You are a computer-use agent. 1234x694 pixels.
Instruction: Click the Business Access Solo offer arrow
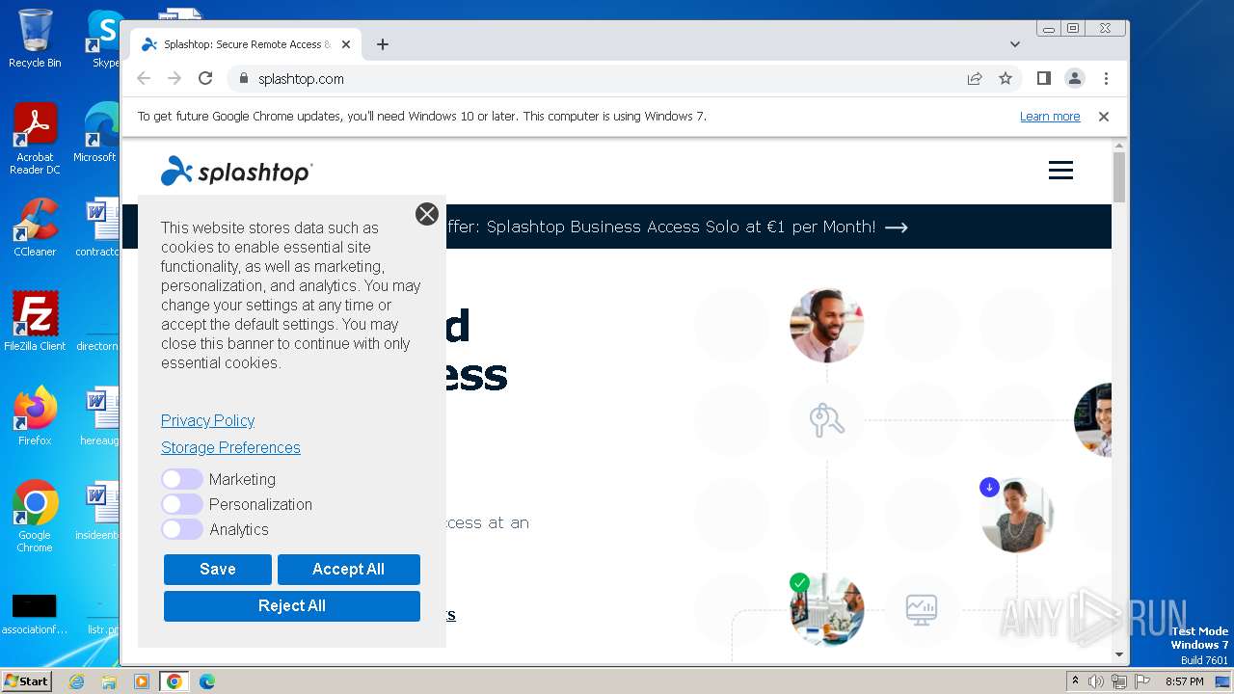897,227
